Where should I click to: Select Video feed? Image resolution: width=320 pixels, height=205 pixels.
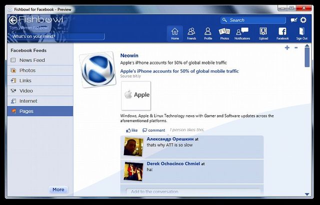click(40, 91)
